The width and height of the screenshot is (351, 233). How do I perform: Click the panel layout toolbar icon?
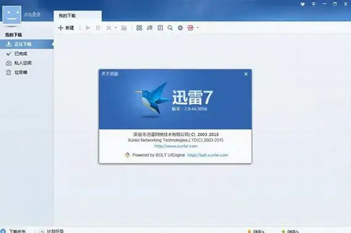pos(160,28)
